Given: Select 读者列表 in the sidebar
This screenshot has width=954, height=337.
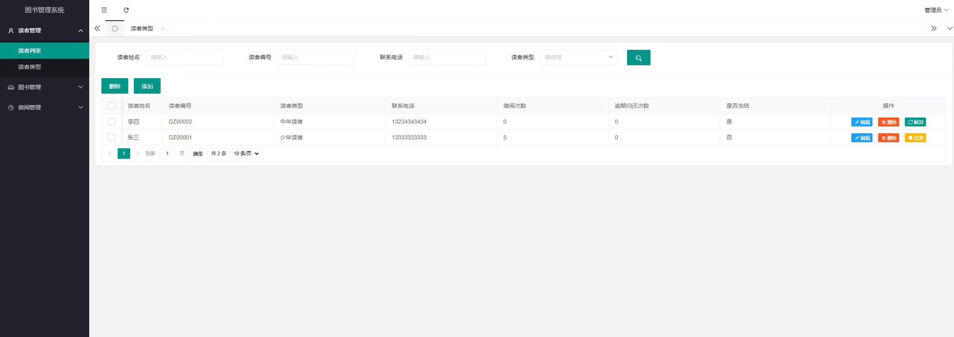Looking at the screenshot, I should pos(44,50).
